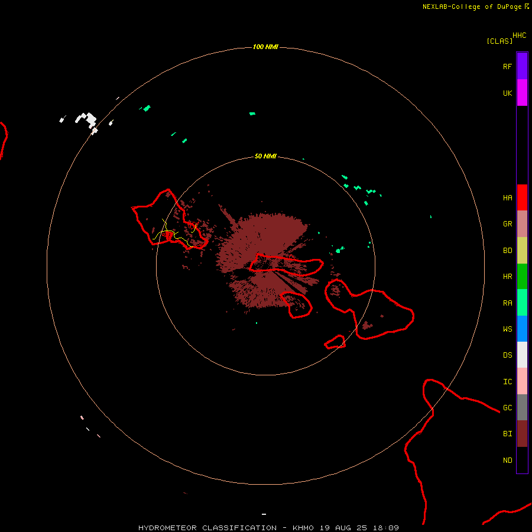Click the HA legend label
Image resolution: width=532 pixels, height=532 pixels.
coord(507,197)
